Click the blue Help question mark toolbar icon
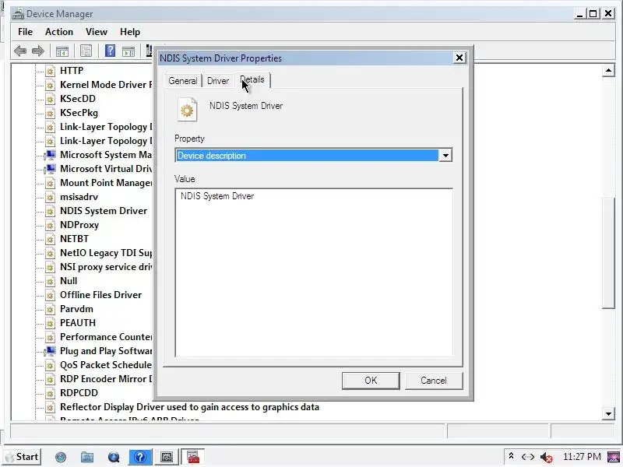623x467 pixels. pos(110,51)
